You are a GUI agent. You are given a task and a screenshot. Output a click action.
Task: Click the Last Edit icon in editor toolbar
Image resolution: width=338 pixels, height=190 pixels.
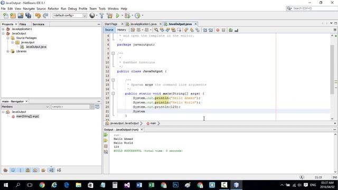(133, 30)
